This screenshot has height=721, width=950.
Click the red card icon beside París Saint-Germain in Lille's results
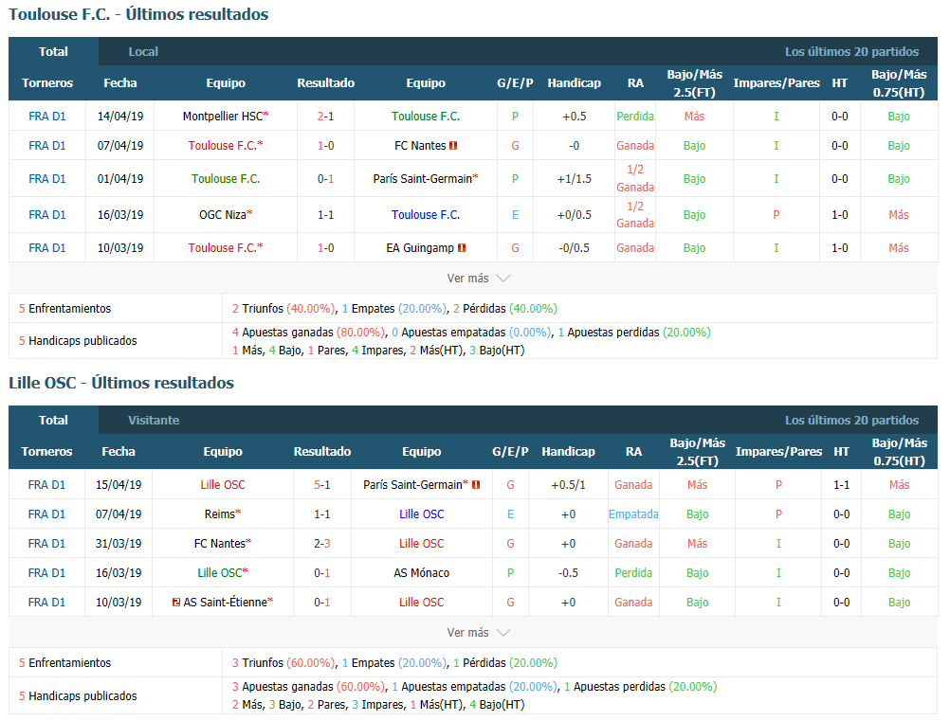[x=476, y=485]
